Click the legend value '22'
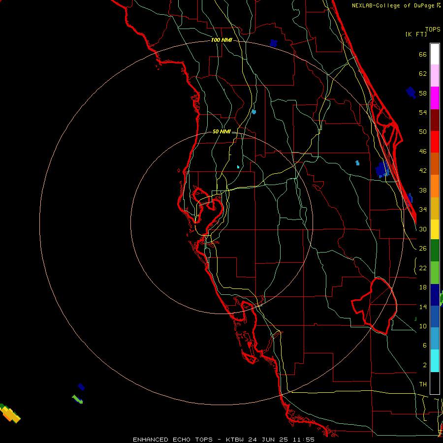Viewport: 443px width, 443px height. (x=423, y=268)
